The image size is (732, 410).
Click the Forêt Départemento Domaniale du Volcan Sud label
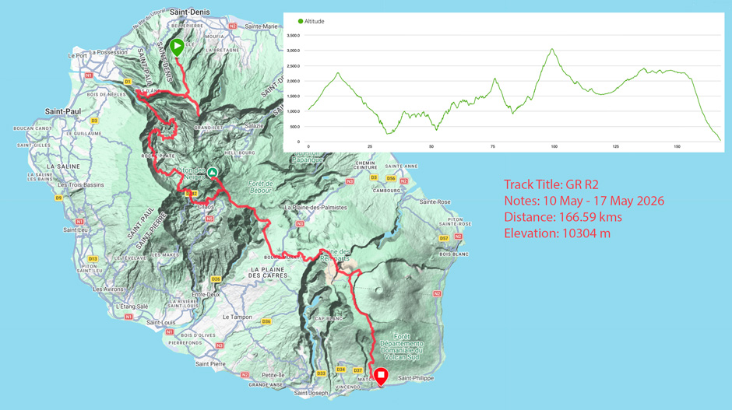tap(402, 347)
